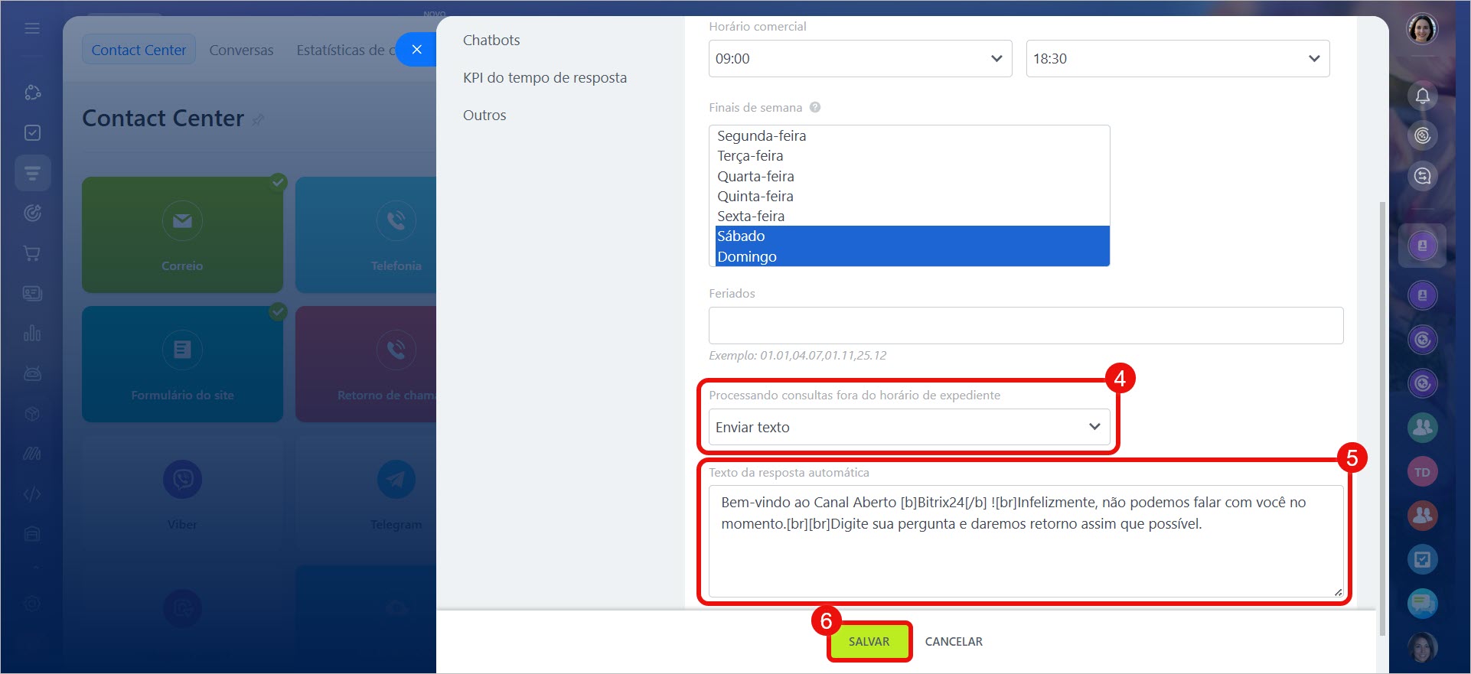
Task: Click the user profile avatar at top right
Action: point(1422,30)
